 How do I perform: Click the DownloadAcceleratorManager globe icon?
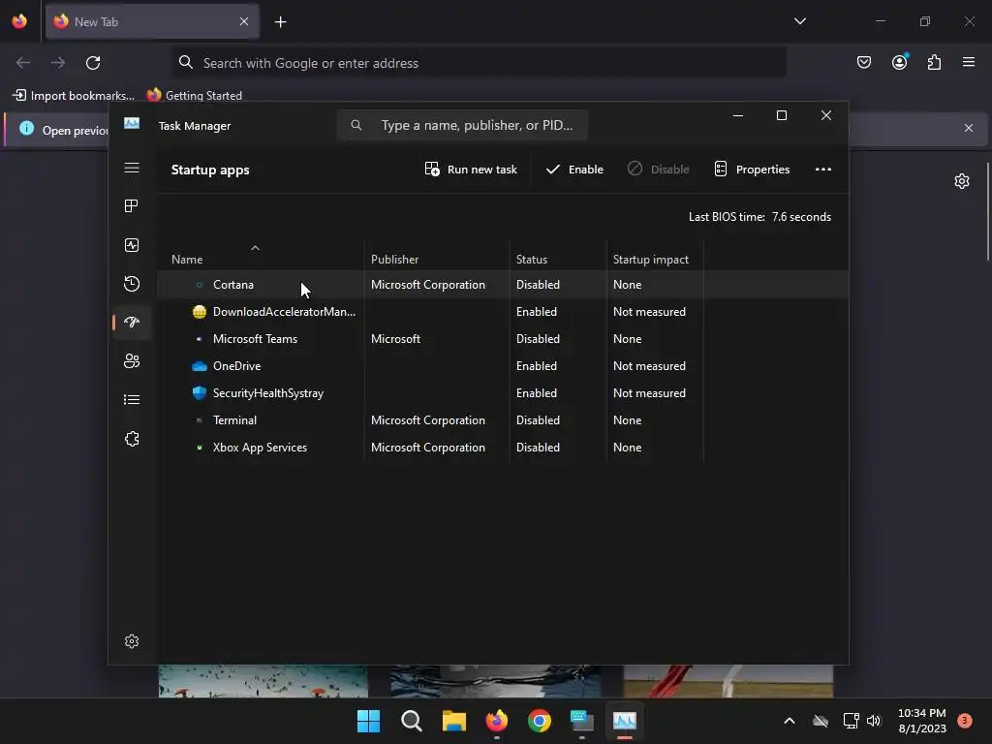(x=200, y=312)
